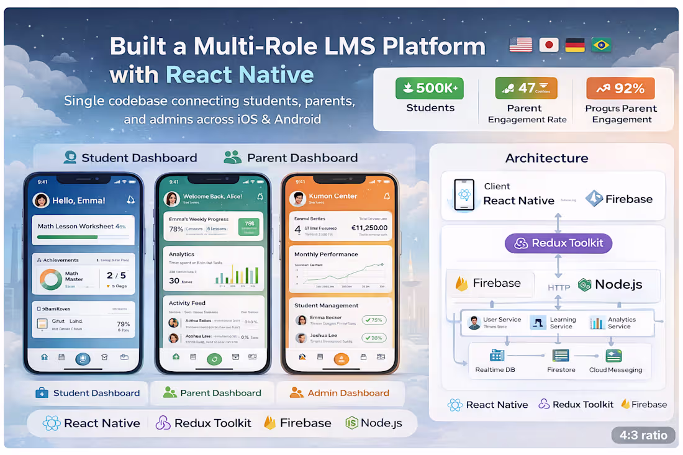The height and width of the screenshot is (455, 683).
Task: Click the Node.js logo beside HTTP
Action: (584, 286)
